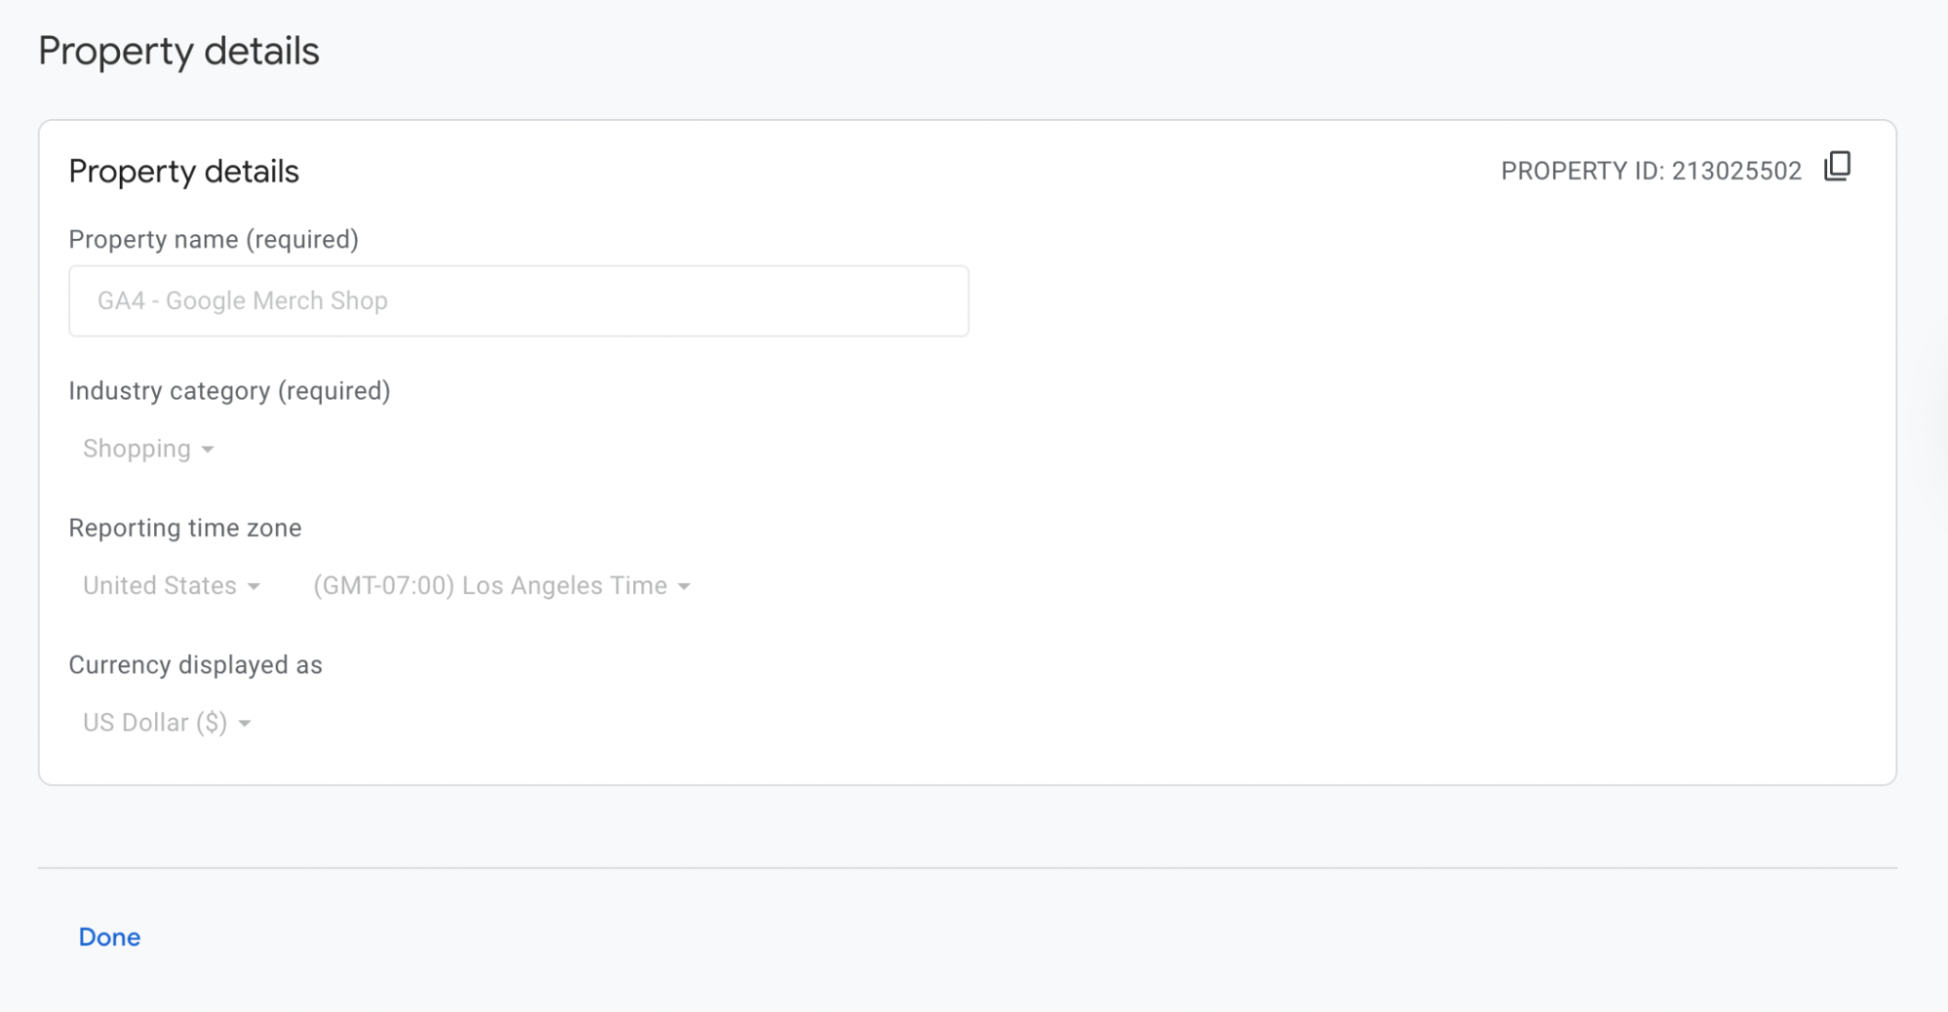The height and width of the screenshot is (1012, 1948).
Task: Copy the property ID to clipboard
Action: [x=1837, y=167]
